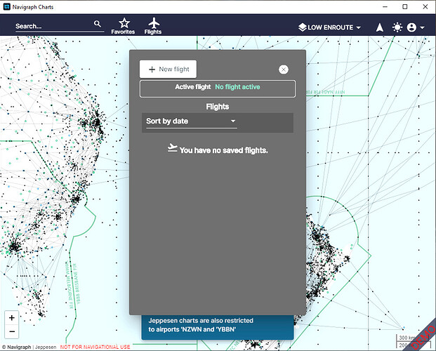Click the Flights heading text
Screen dimensions: 436x351
[x=218, y=107]
